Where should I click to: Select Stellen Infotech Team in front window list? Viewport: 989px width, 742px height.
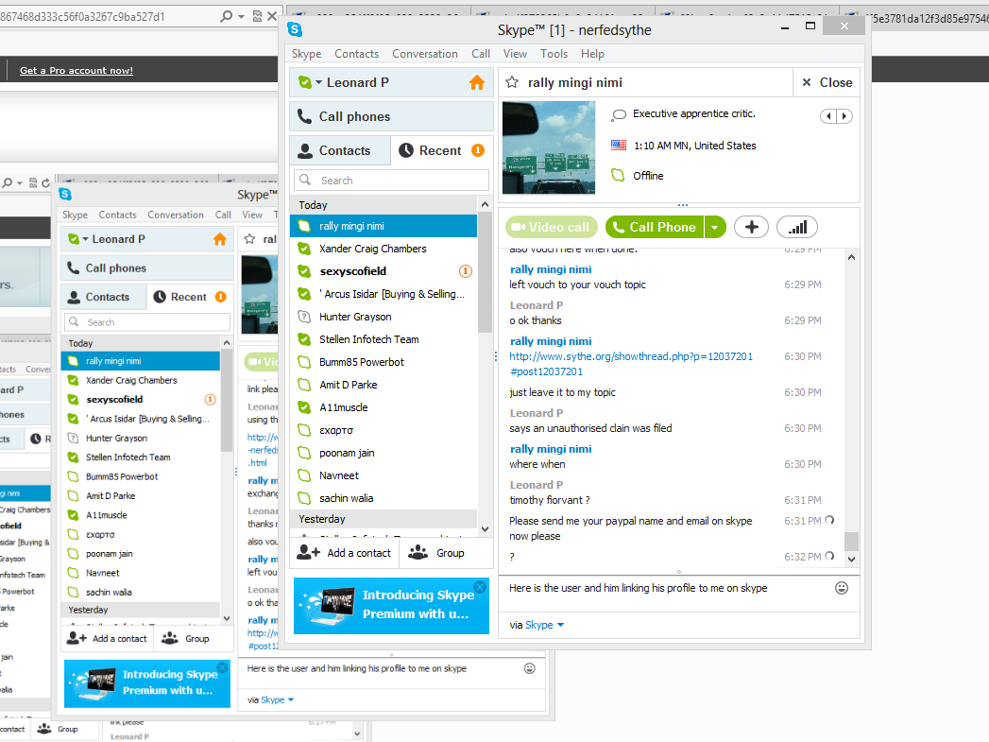384,339
